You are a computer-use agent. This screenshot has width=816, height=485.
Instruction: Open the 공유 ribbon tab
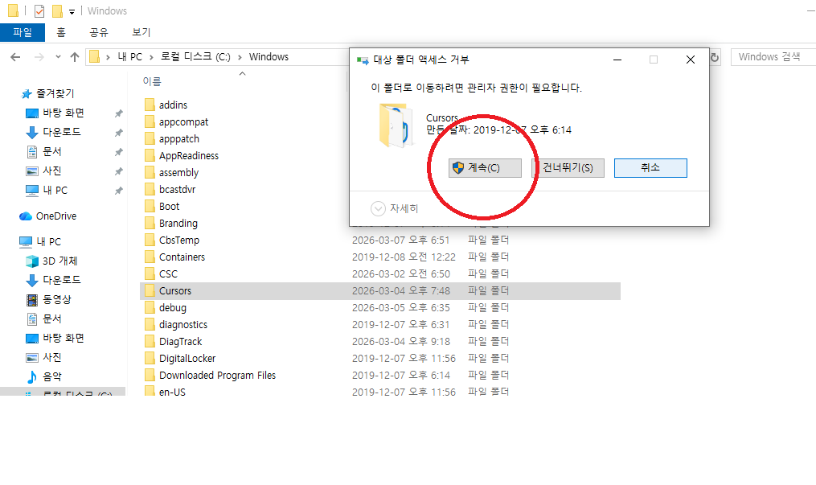tap(99, 32)
